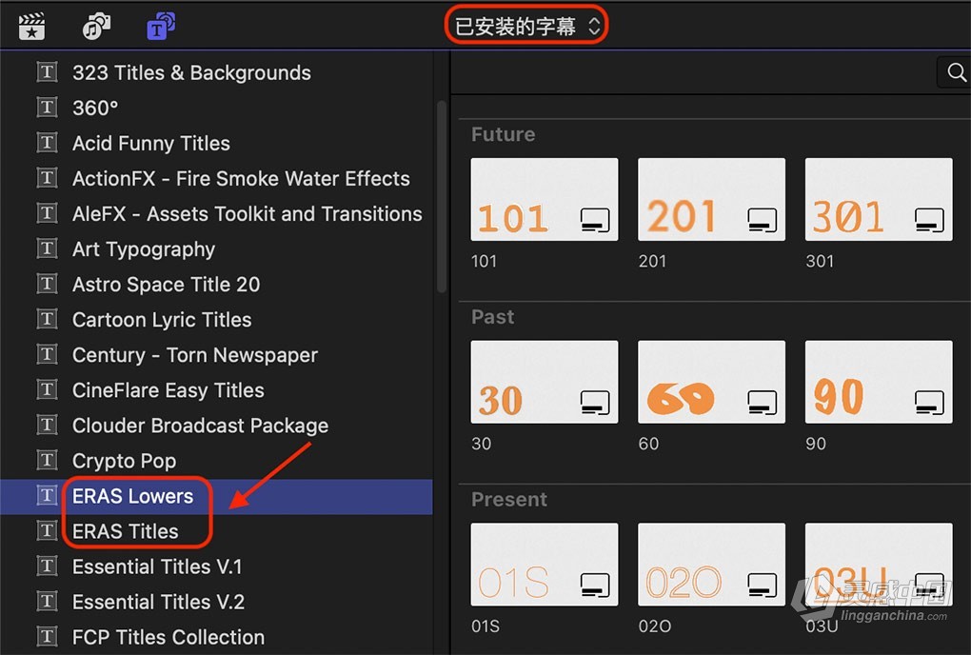This screenshot has height=655, width=971.
Task: Select ERAS Lowers category
Action: tap(217, 496)
